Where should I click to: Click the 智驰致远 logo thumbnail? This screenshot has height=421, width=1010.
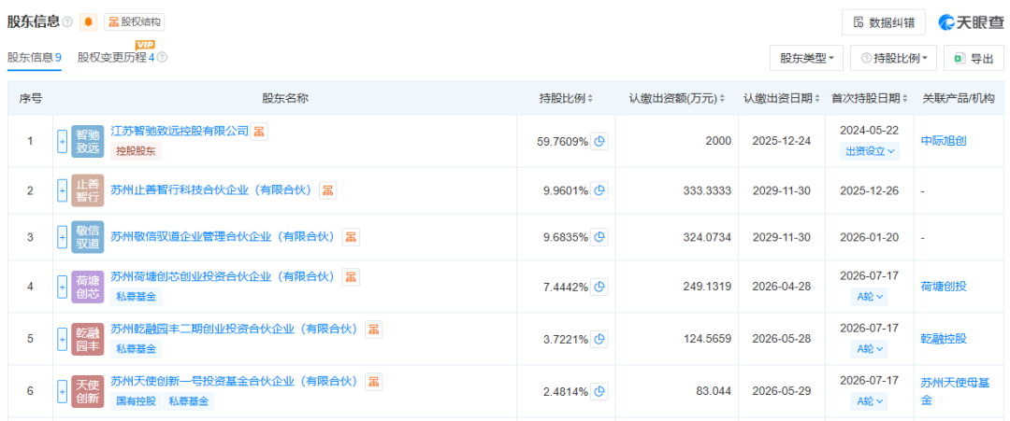(x=87, y=142)
